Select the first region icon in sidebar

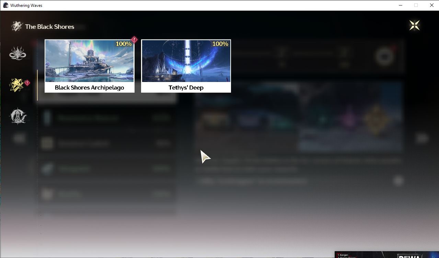pyautogui.click(x=18, y=53)
